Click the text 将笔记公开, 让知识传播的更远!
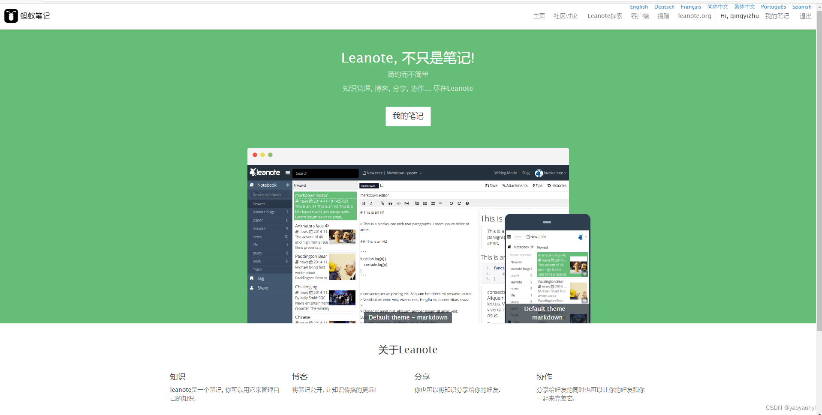822x415 pixels. click(334, 390)
